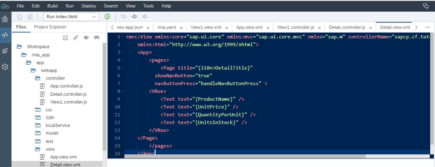
Task: Expand the i18n folder
Action: 38,118
